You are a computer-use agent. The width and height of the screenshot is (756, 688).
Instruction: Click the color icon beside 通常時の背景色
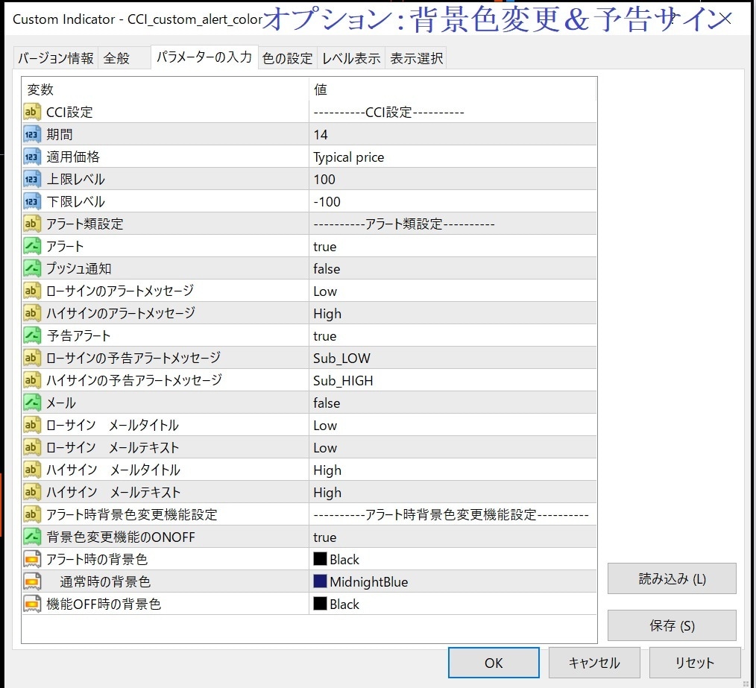pyautogui.click(x=32, y=581)
